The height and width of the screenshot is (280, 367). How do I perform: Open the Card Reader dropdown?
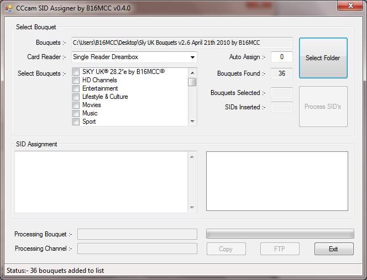pyautogui.click(x=192, y=57)
